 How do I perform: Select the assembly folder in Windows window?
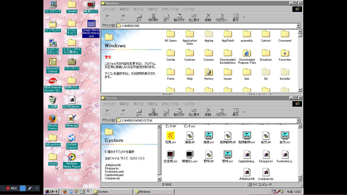click(247, 36)
